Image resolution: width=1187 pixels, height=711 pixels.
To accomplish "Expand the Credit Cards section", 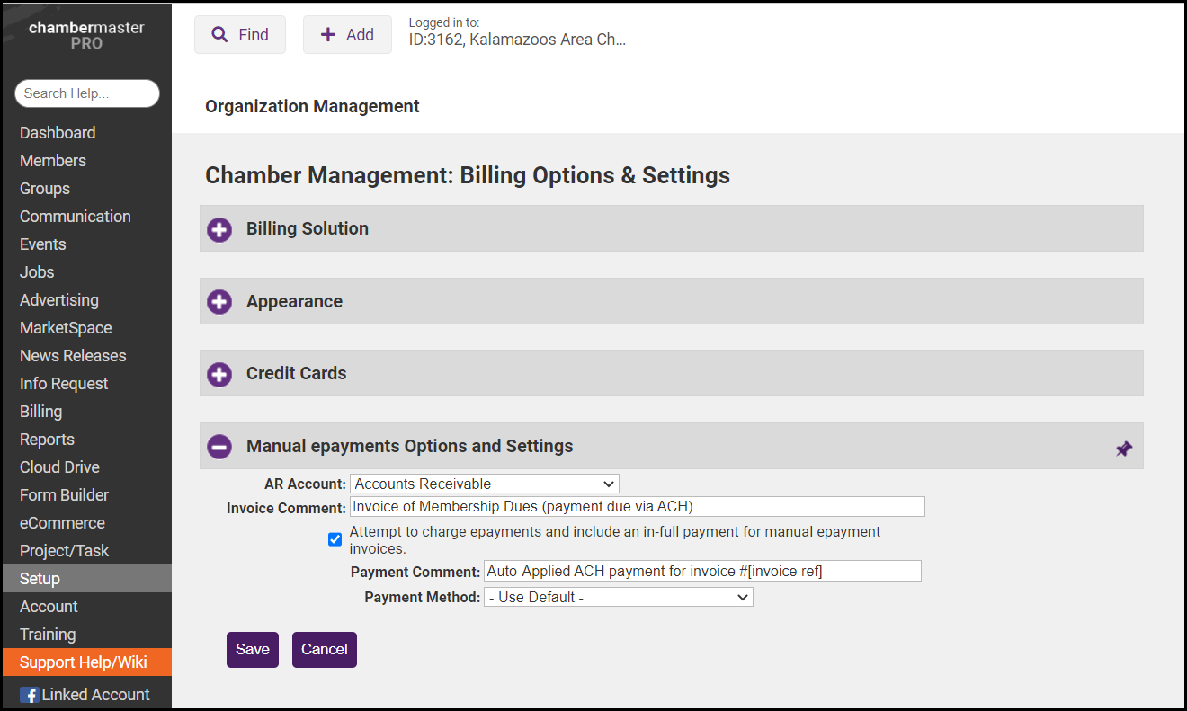I will (x=219, y=374).
